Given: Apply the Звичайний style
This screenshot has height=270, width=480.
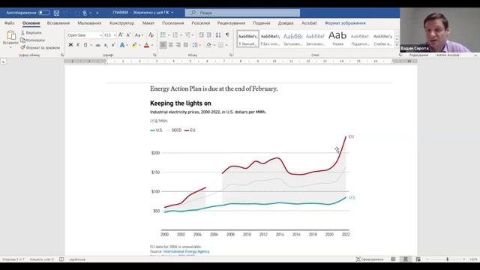Looking at the screenshot, I should point(247,39).
